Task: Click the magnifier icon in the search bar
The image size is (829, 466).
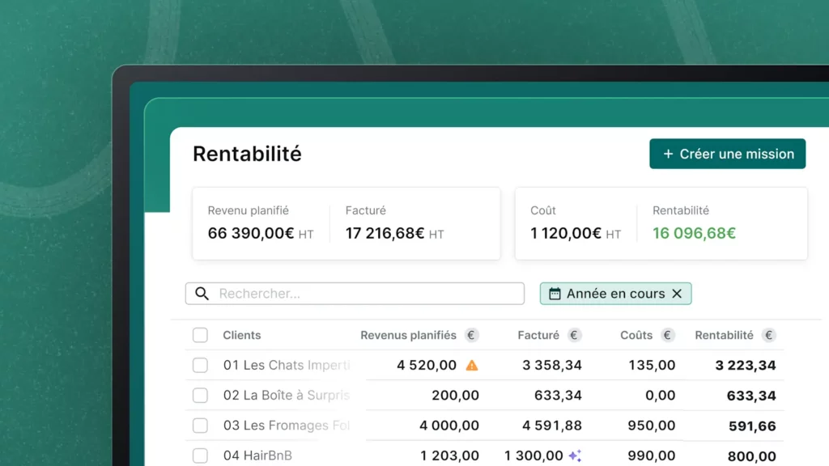Action: [x=202, y=293]
